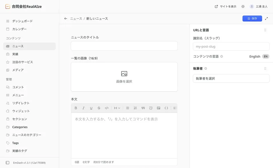Open ウィジェット in sidebar

coord(29,111)
